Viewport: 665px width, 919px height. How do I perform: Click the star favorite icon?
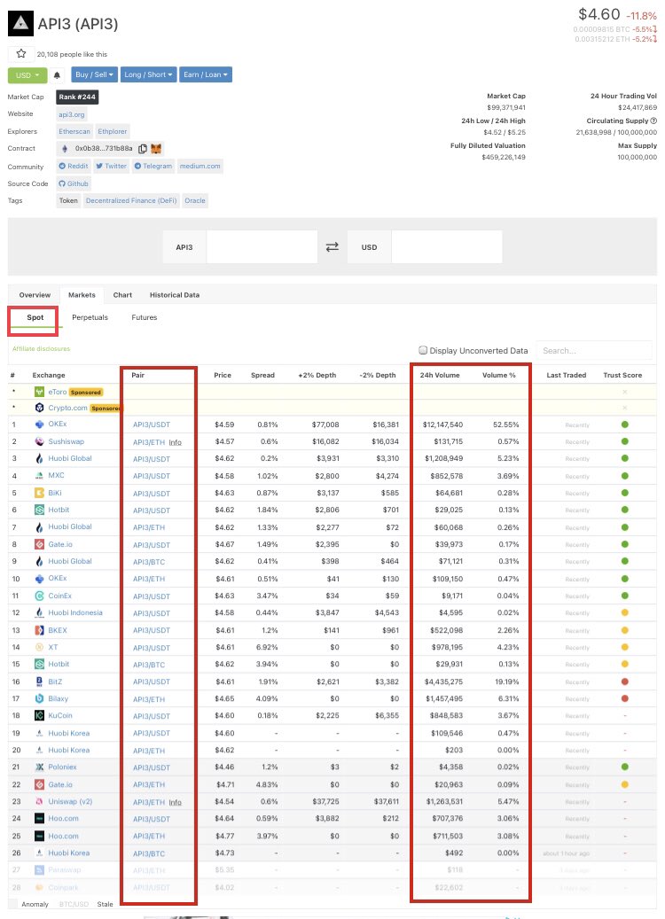coord(21,54)
